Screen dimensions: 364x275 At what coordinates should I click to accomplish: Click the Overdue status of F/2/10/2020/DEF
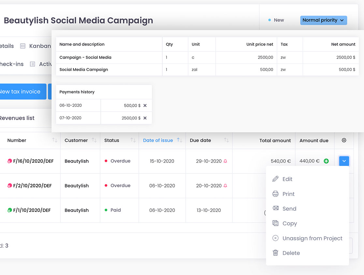[x=117, y=186]
